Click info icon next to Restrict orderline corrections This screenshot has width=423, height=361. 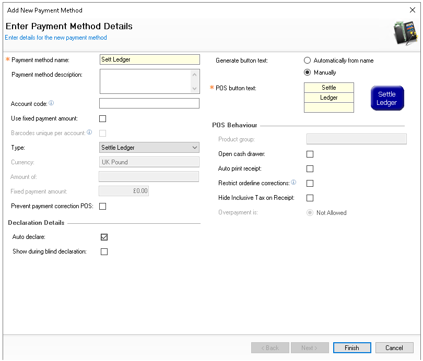point(293,183)
